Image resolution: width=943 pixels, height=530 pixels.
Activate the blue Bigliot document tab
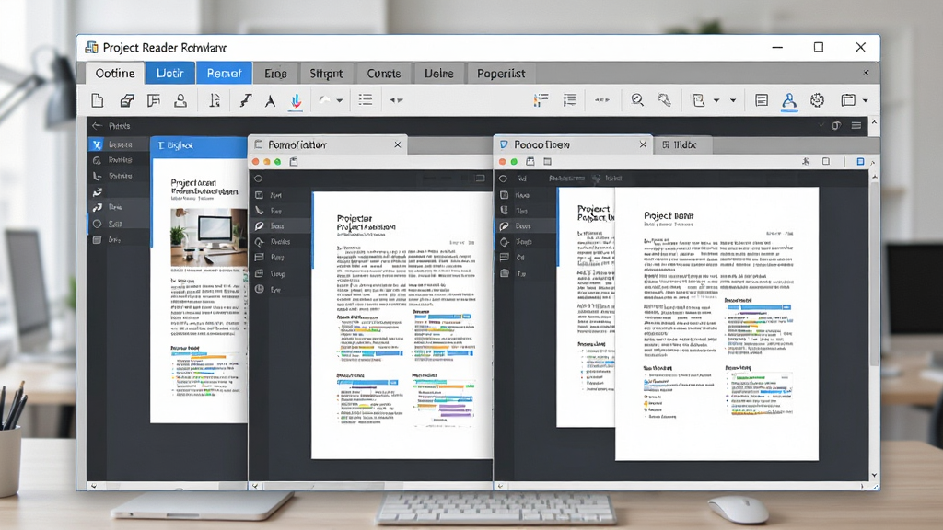click(199, 145)
